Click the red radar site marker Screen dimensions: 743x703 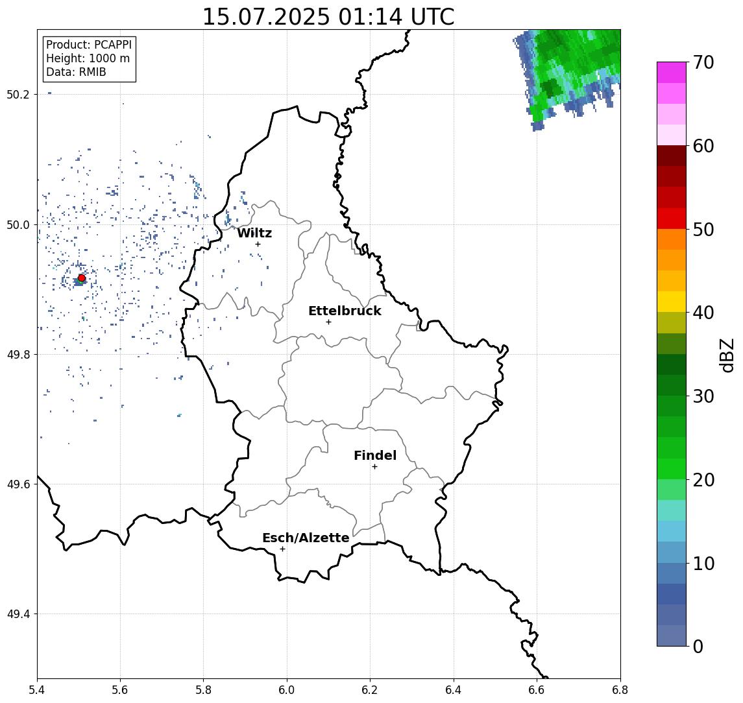82,278
